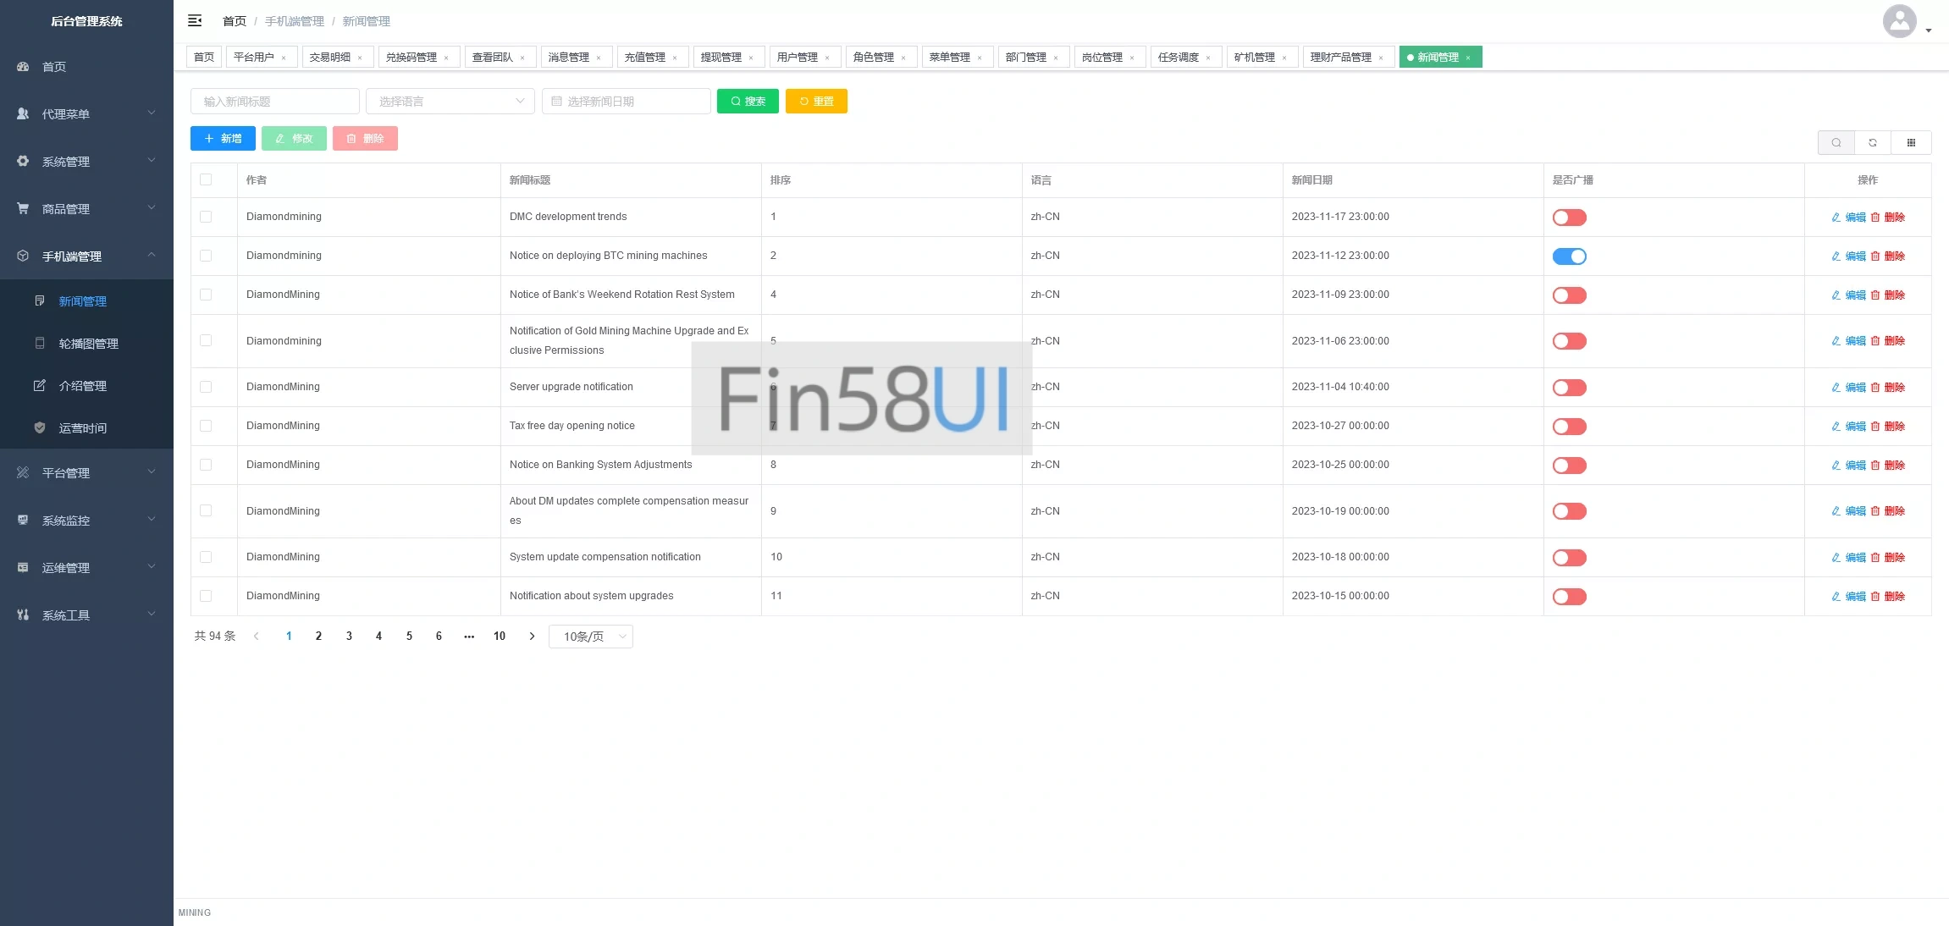Screen dimensions: 1949x926
Task: Close the 新闻管理 tab with x
Action: [1468, 58]
